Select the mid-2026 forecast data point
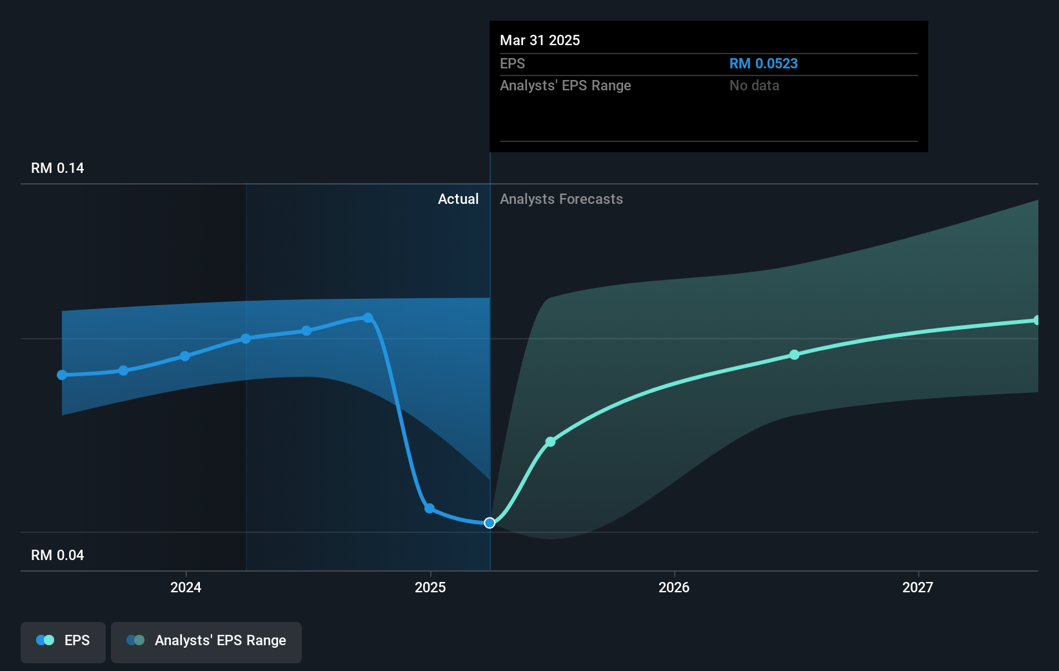 coord(793,354)
